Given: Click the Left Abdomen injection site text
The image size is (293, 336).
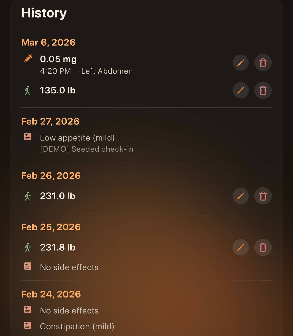Looking at the screenshot, I should 107,71.
